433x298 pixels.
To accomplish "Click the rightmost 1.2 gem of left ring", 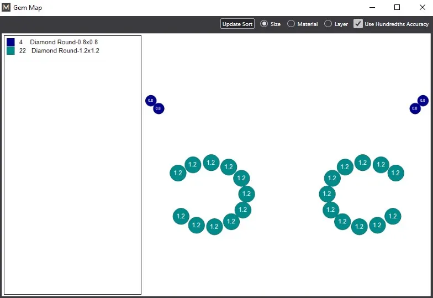I will pos(246,194).
